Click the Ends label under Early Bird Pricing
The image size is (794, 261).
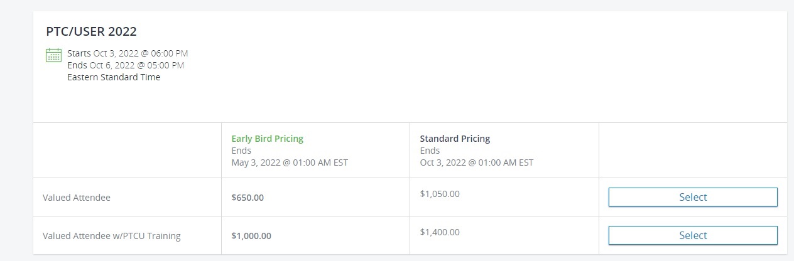(x=241, y=151)
